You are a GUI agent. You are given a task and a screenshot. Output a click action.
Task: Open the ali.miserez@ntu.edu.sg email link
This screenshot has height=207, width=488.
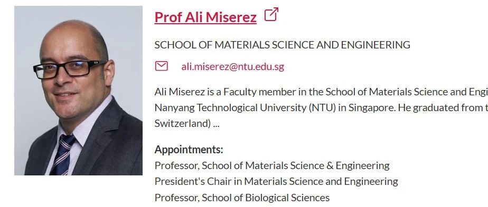coord(232,67)
